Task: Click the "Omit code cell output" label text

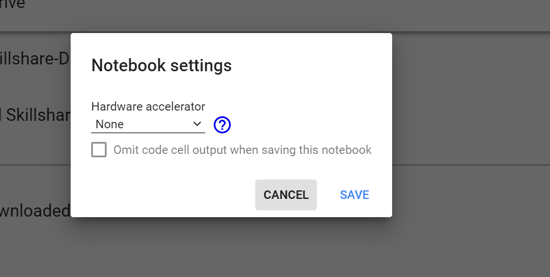Action: (x=242, y=150)
